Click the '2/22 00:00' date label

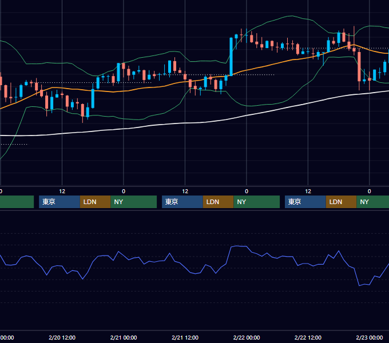[x=247, y=337]
